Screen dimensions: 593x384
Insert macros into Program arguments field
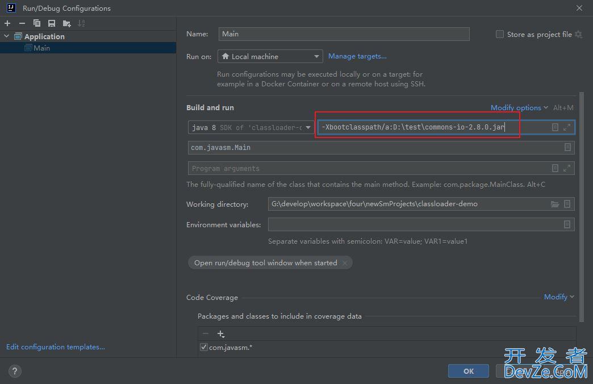point(555,168)
